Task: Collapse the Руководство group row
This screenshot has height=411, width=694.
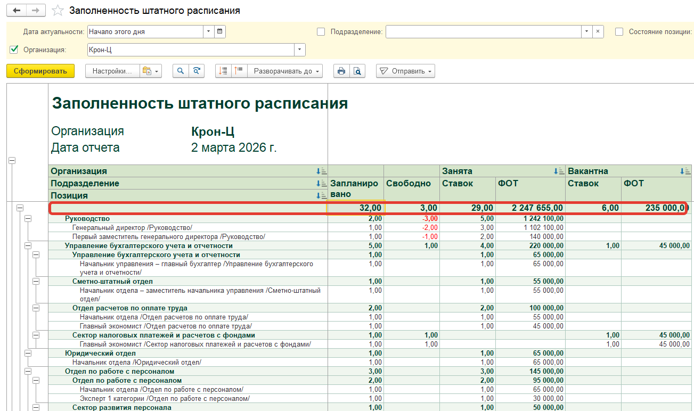Action: (28, 218)
